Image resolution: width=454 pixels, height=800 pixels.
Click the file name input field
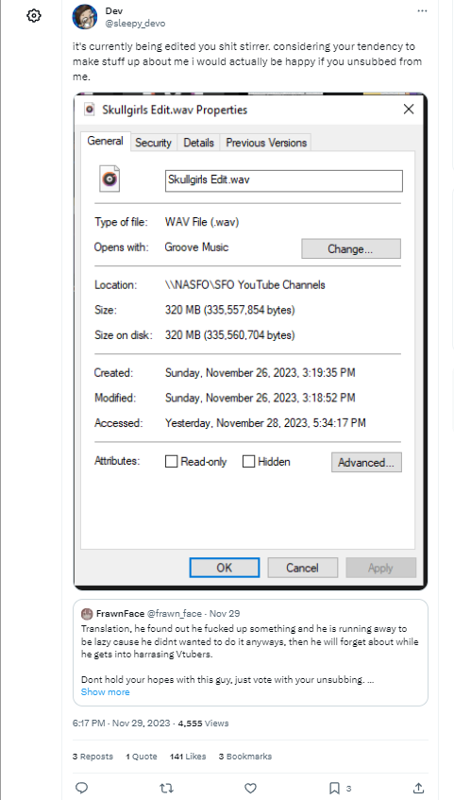pyautogui.click(x=283, y=180)
